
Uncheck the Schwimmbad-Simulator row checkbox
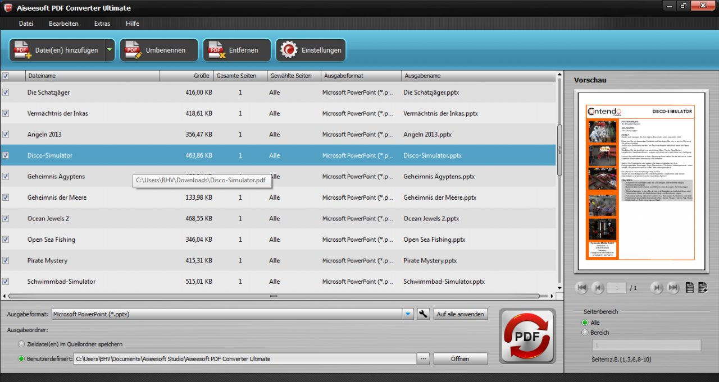(6, 282)
